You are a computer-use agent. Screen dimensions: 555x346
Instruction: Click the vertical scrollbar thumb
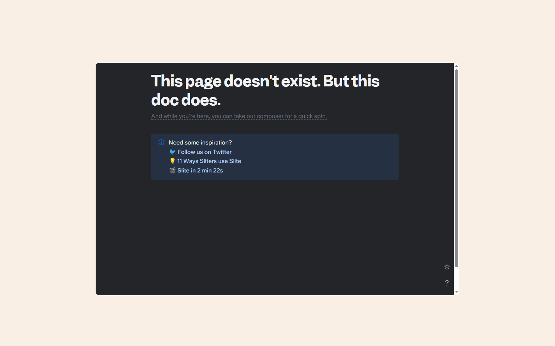(x=456, y=168)
